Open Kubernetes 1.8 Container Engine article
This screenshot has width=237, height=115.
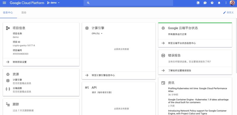click(198, 101)
